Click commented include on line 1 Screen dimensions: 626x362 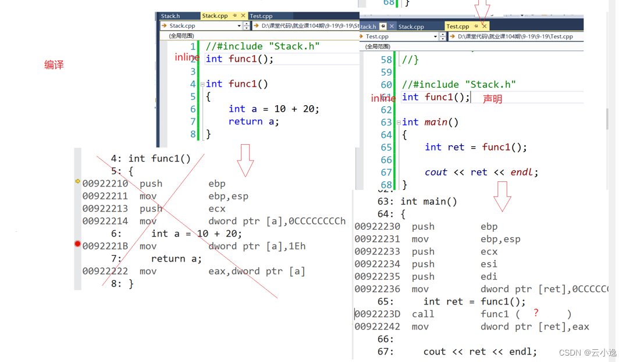coord(263,46)
